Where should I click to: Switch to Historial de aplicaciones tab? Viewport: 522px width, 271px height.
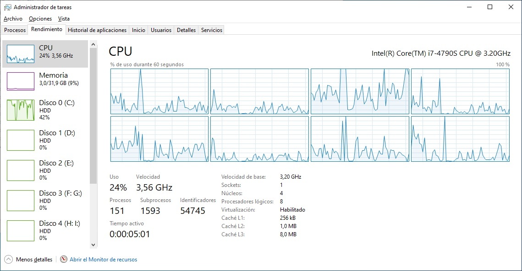click(97, 30)
